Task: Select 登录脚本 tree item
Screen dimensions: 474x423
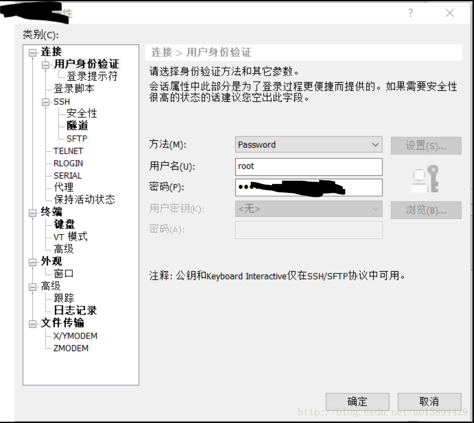Action: pyautogui.click(x=74, y=88)
